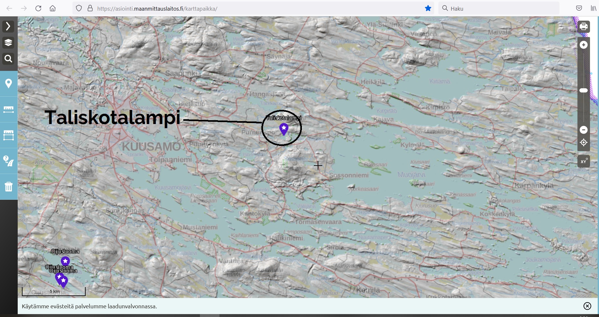This screenshot has width=599, height=317.
Task: Click the Taliskotalampi purple map marker
Action: [284, 130]
